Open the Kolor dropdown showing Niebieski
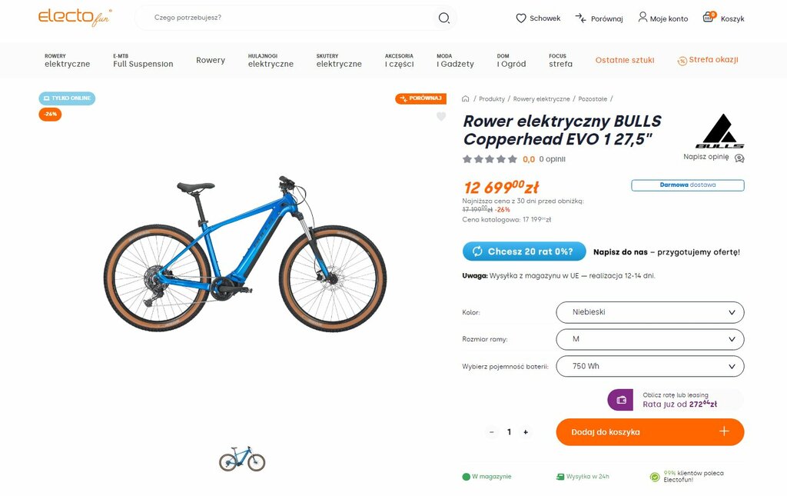Viewport: 787px width, 496px height. pyautogui.click(x=650, y=312)
